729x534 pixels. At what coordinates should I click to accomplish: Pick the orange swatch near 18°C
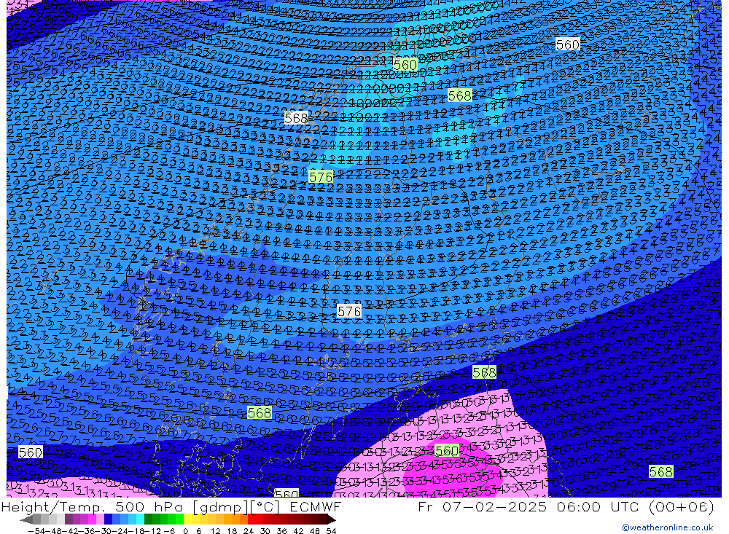[x=235, y=520]
